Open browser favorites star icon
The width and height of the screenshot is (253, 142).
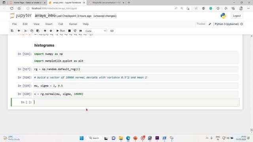(226, 8)
